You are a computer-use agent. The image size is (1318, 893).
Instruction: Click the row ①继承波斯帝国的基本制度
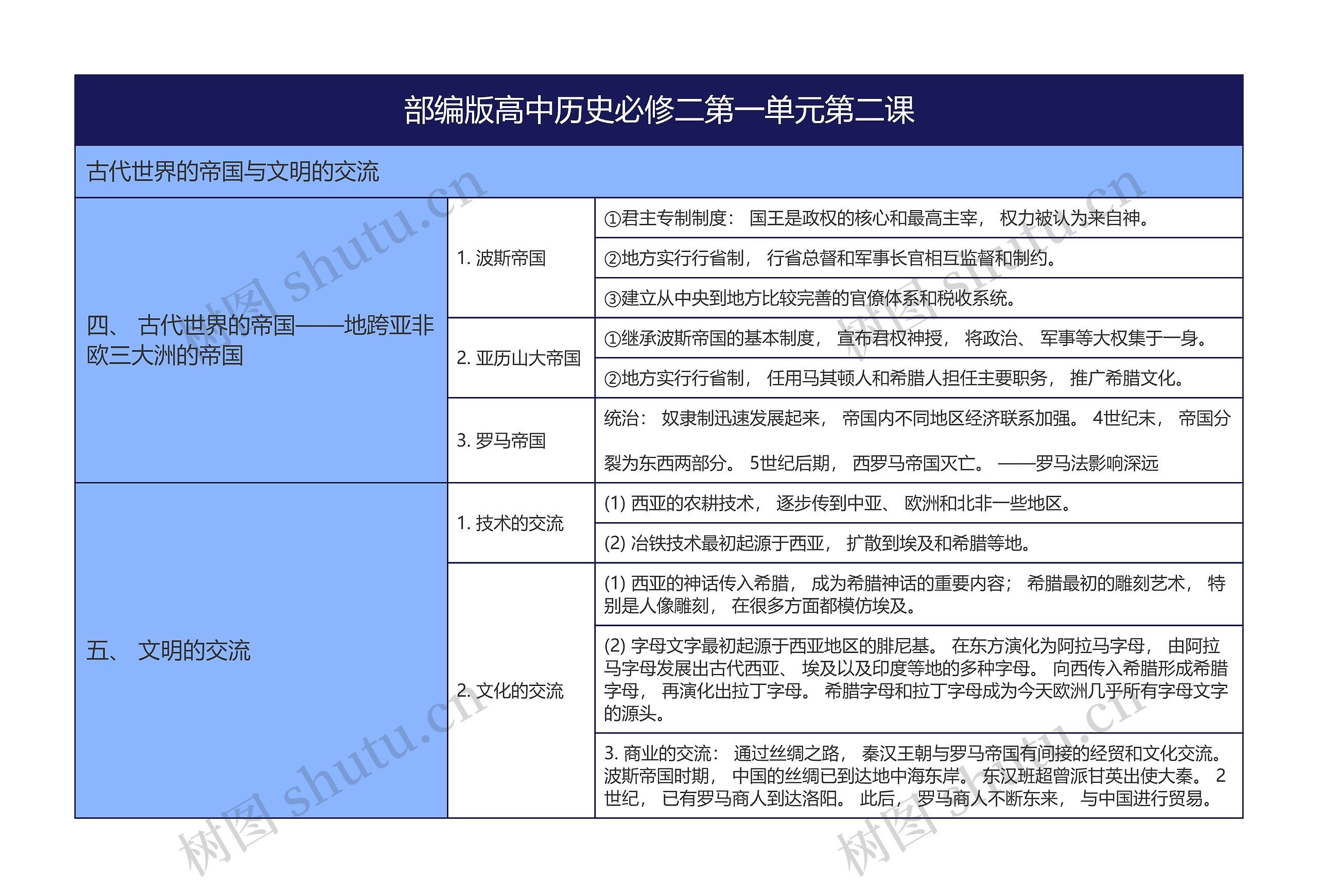pyautogui.click(x=919, y=337)
